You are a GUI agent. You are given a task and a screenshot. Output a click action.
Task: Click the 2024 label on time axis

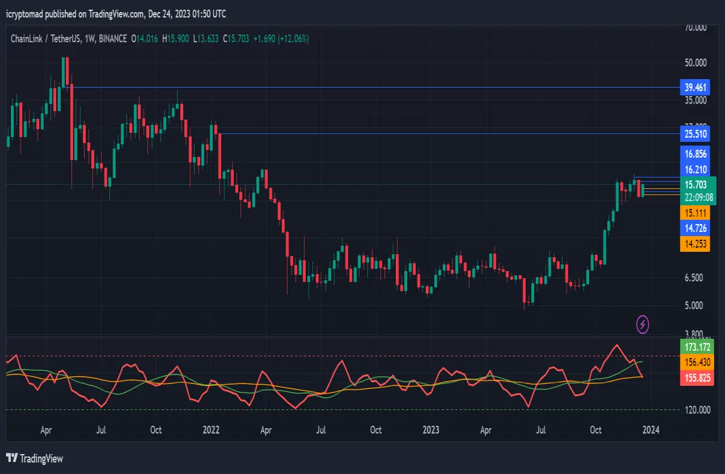click(x=651, y=431)
